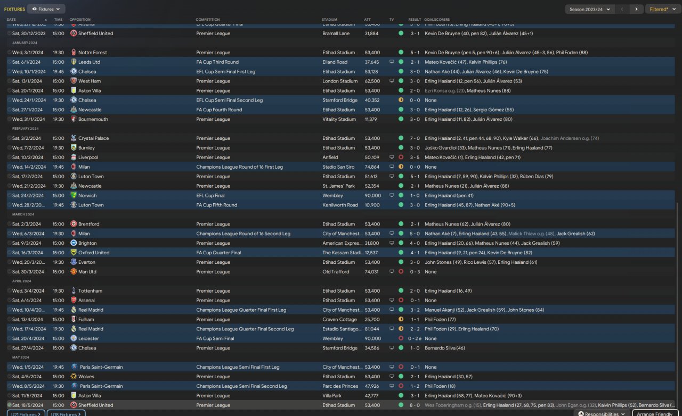Click the Crystal Palace club badge
Screen dimensions: 682x416
(74, 138)
